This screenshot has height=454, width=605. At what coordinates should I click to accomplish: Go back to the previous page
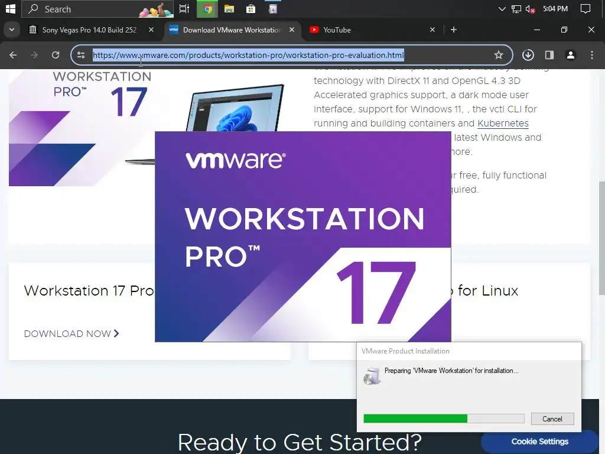click(x=13, y=55)
